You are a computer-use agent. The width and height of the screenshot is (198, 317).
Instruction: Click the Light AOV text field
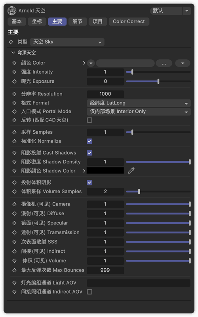point(139,283)
